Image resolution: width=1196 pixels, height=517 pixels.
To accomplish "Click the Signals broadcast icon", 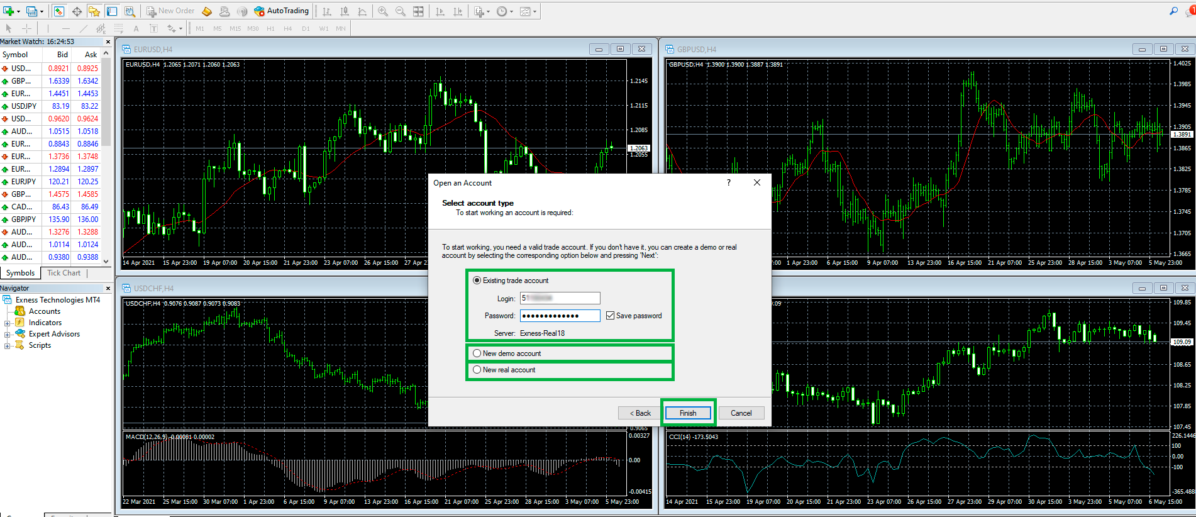I will [242, 11].
